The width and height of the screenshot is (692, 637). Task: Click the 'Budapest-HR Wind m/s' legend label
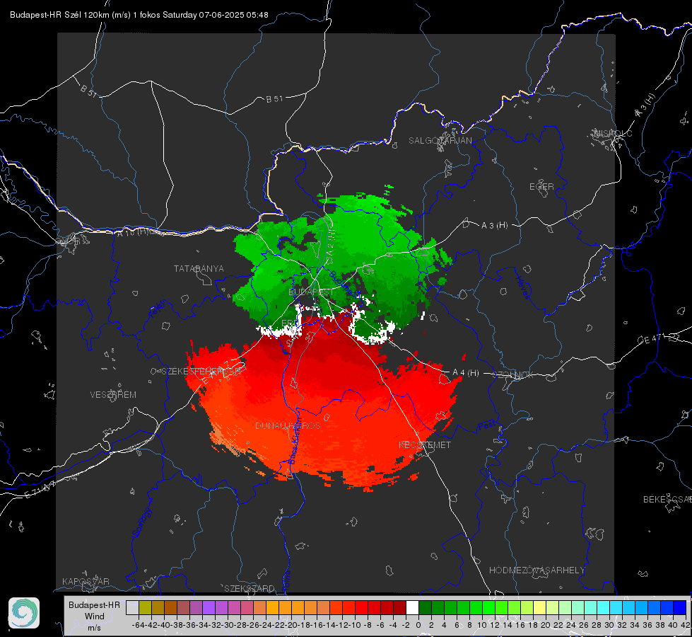(x=94, y=616)
